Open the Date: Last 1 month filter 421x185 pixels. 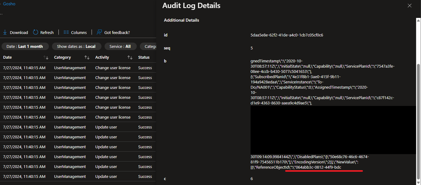pos(25,46)
